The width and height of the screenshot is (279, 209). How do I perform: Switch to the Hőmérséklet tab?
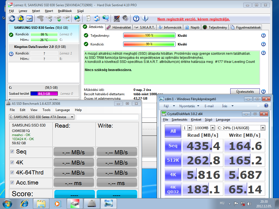coord(119,27)
